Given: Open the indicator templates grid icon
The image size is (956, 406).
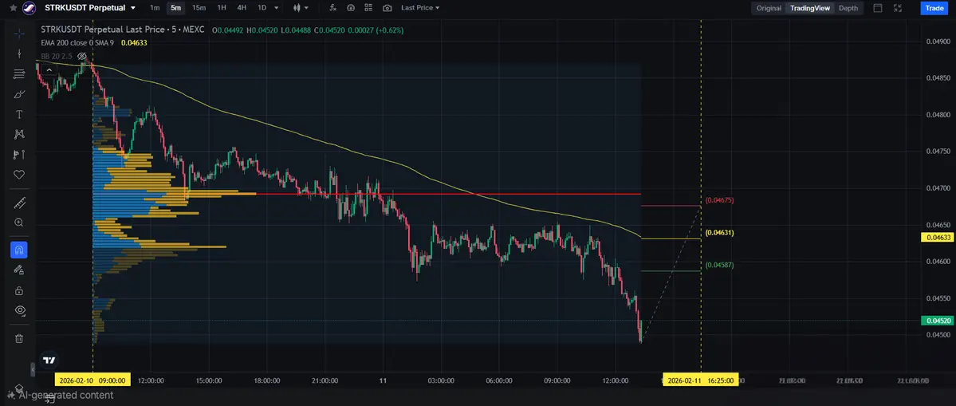Looking at the screenshot, I should 369,8.
